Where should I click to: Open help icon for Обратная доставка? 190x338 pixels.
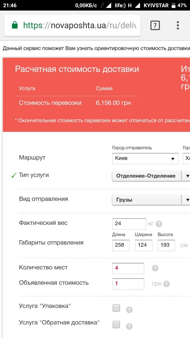129,326
